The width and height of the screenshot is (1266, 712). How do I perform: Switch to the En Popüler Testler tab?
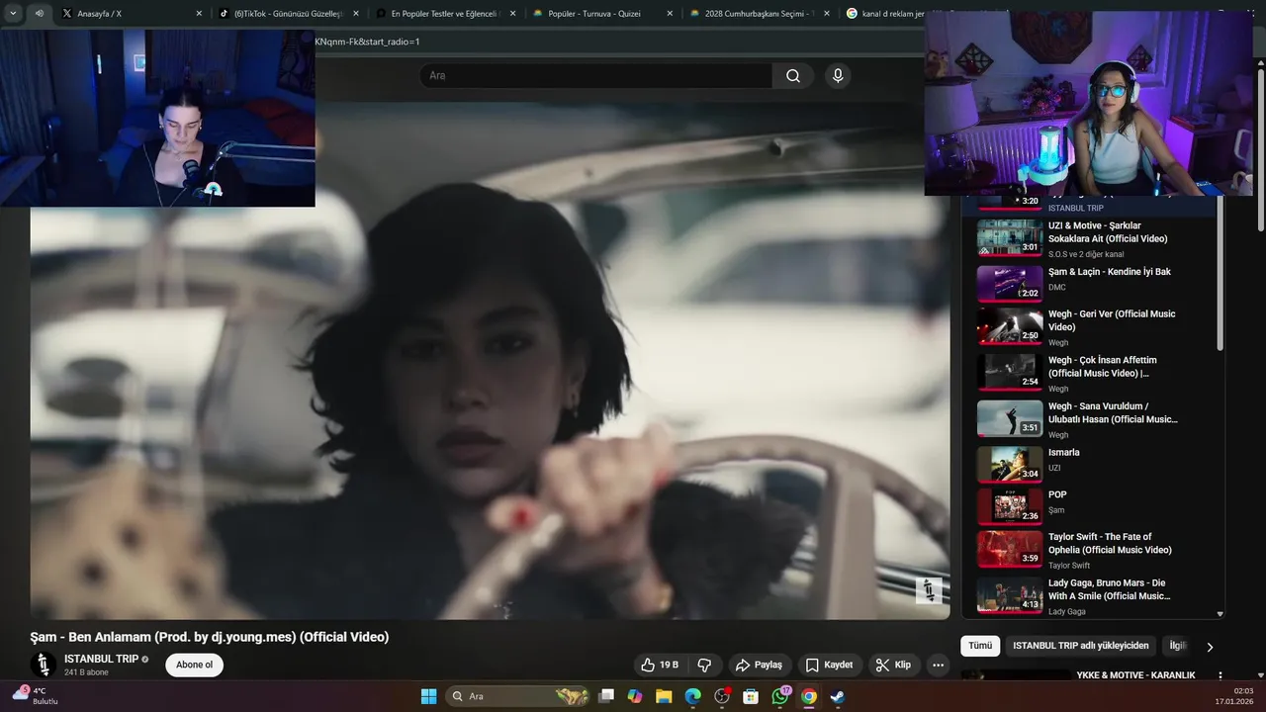445,14
